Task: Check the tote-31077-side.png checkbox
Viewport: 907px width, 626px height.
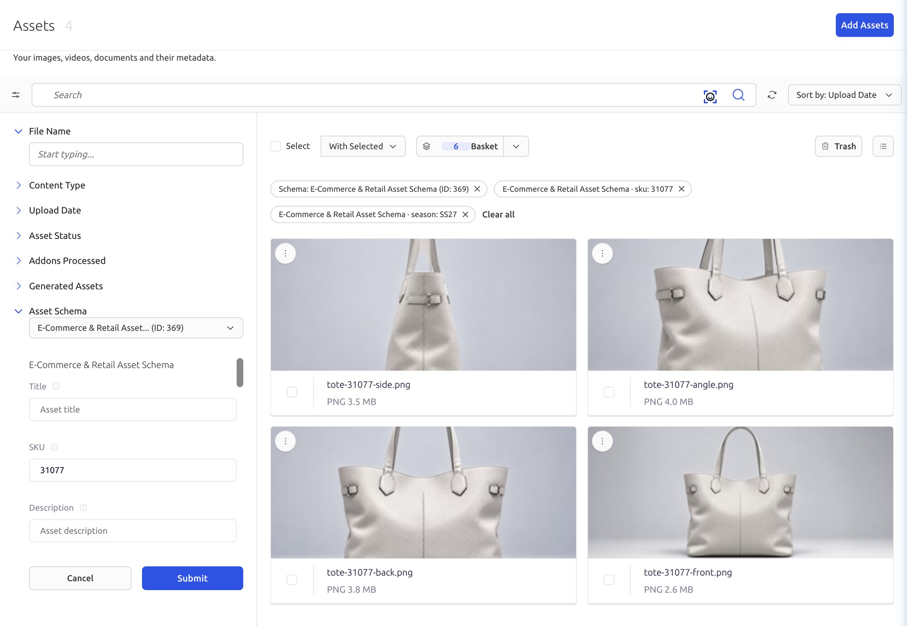Action: 292,392
